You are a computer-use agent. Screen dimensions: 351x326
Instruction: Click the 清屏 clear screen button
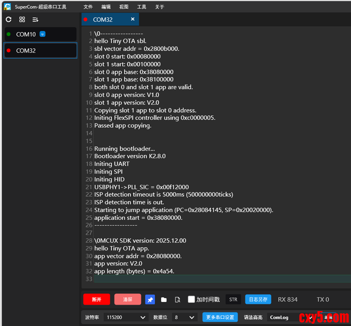point(128,300)
